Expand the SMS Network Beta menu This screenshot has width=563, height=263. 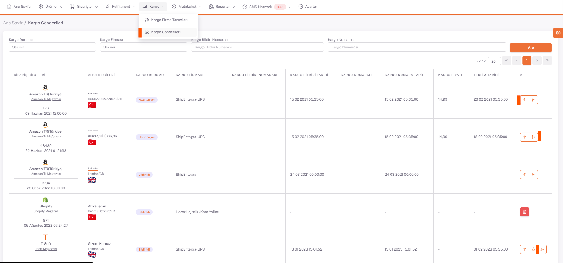[x=266, y=7]
